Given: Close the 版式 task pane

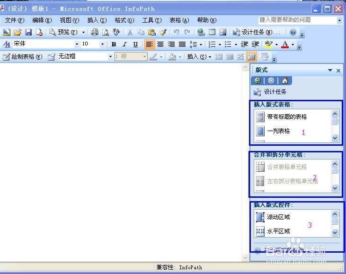Looking at the screenshot, I should [338, 71].
